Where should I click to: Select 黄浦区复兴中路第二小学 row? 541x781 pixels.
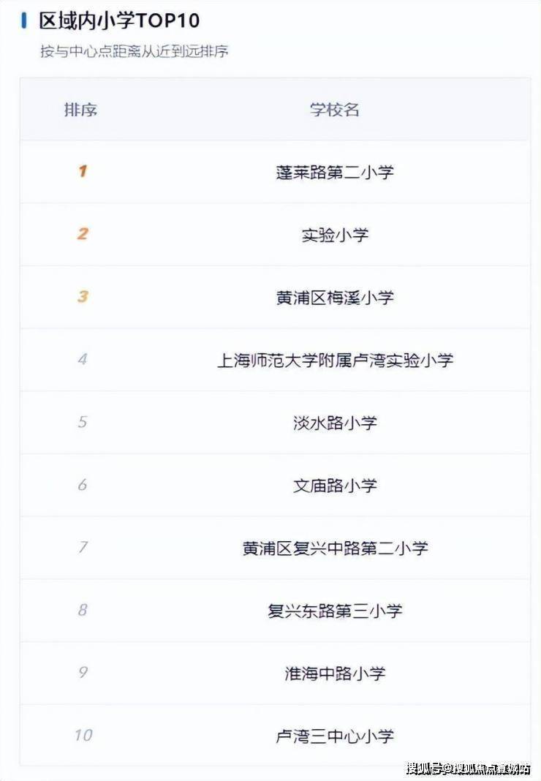pos(335,548)
